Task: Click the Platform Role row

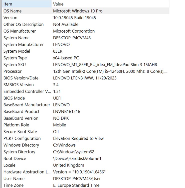Action: [x=16, y=125]
